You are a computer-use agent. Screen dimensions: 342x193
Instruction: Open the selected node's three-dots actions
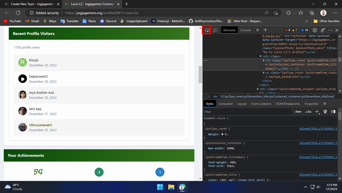point(205,60)
